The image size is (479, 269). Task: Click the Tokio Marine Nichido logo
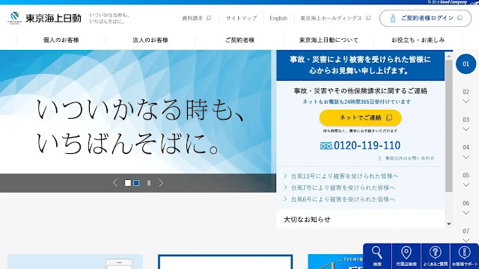(45, 18)
